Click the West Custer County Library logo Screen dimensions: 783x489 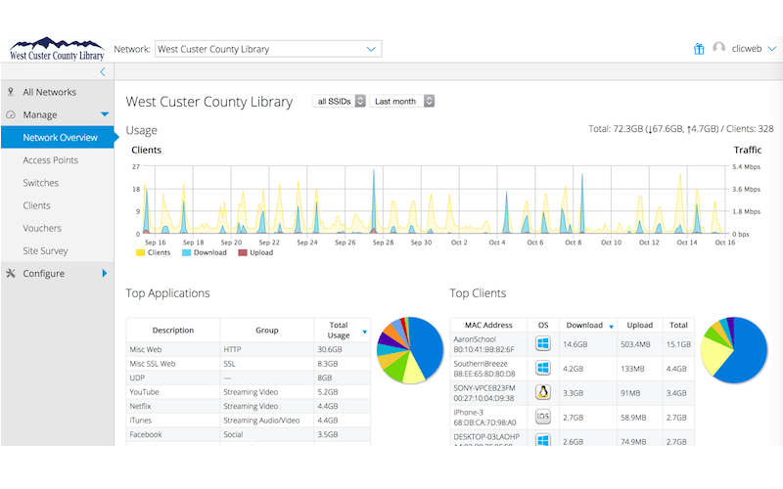56,50
